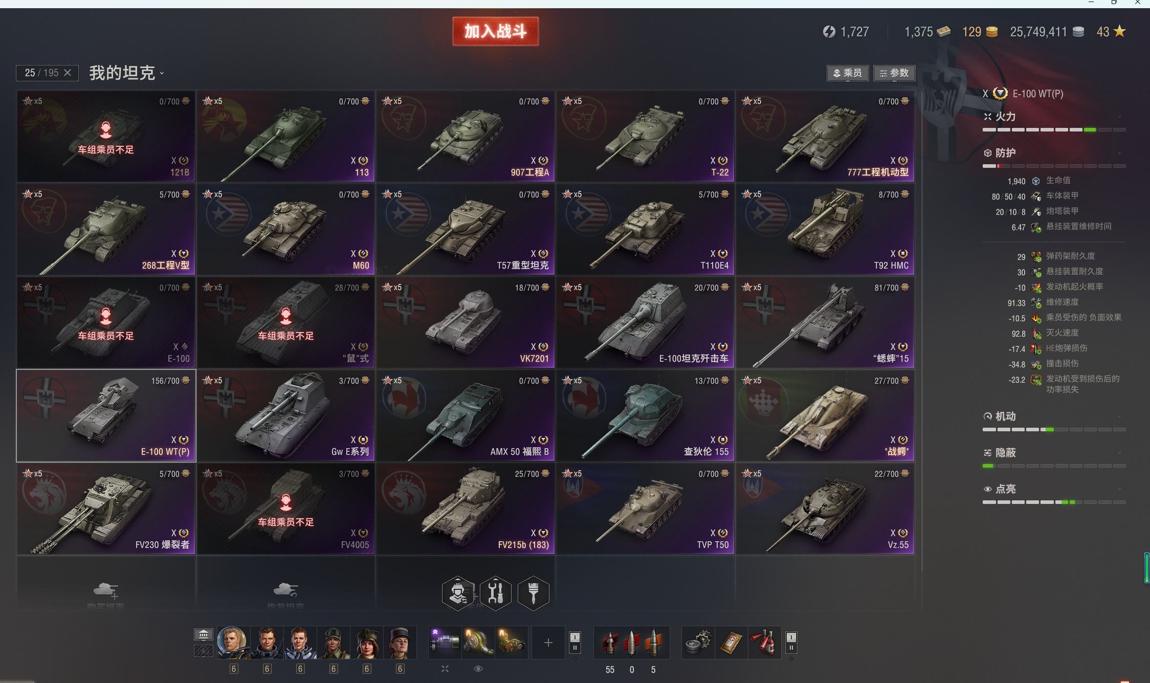Toggle equipment loadout I/II switch
1150x683 pixels.
575,642
